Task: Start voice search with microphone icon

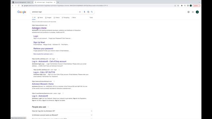Action: tap(84, 12)
